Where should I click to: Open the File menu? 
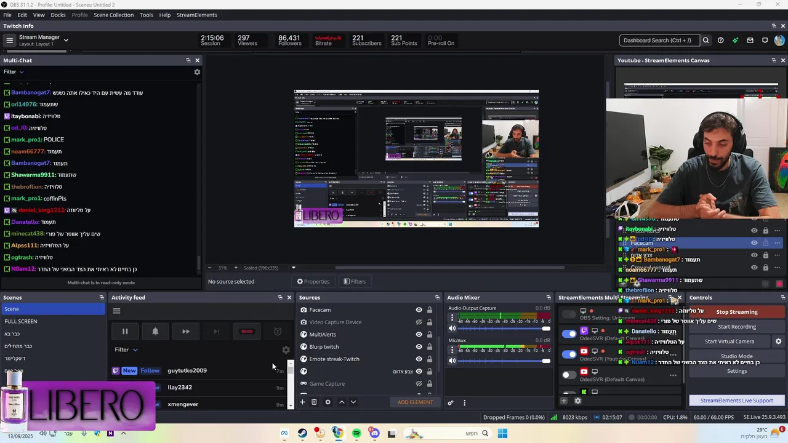[7, 15]
